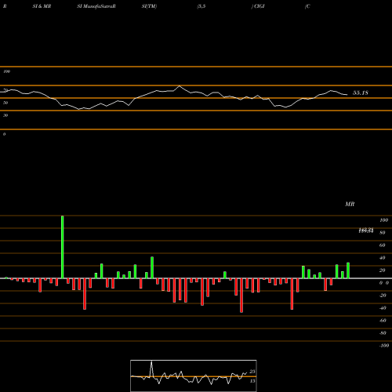Click the tallest green bar reaching 100

(x=62, y=247)
